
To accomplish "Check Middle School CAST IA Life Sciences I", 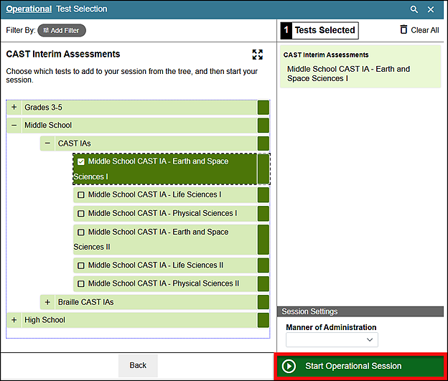I will click(x=81, y=194).
